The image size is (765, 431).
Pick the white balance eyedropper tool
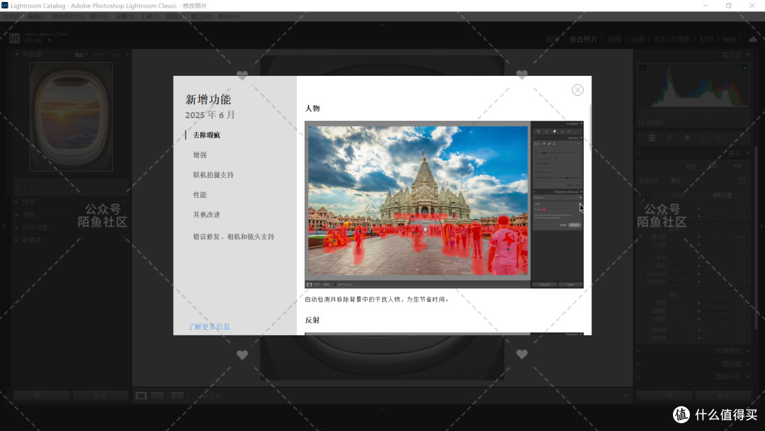[647, 196]
